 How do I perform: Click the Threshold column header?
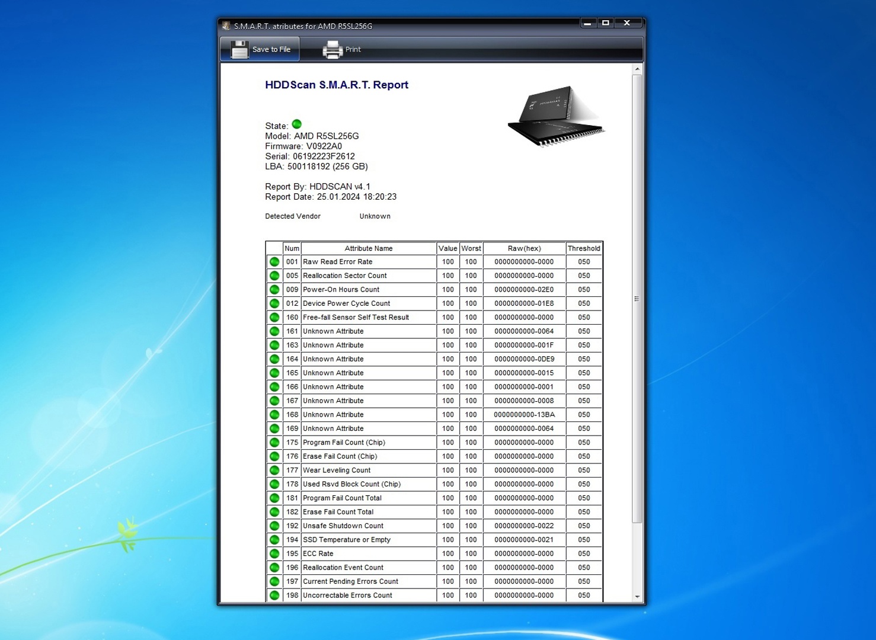(x=584, y=248)
